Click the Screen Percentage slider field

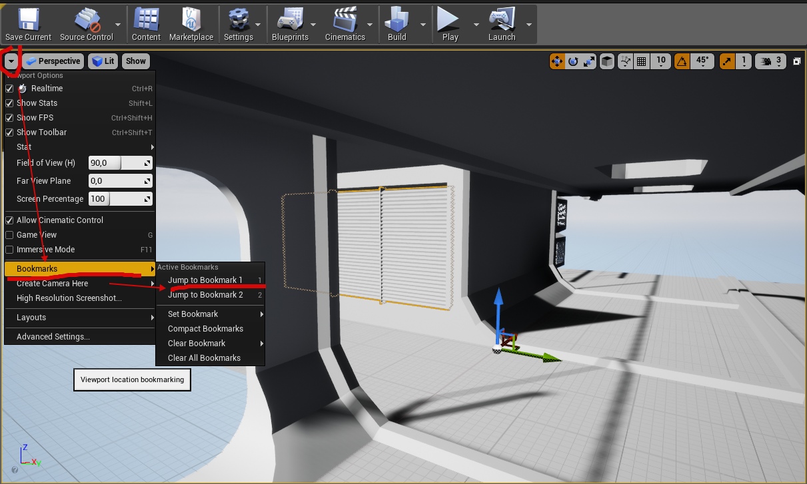coord(121,199)
